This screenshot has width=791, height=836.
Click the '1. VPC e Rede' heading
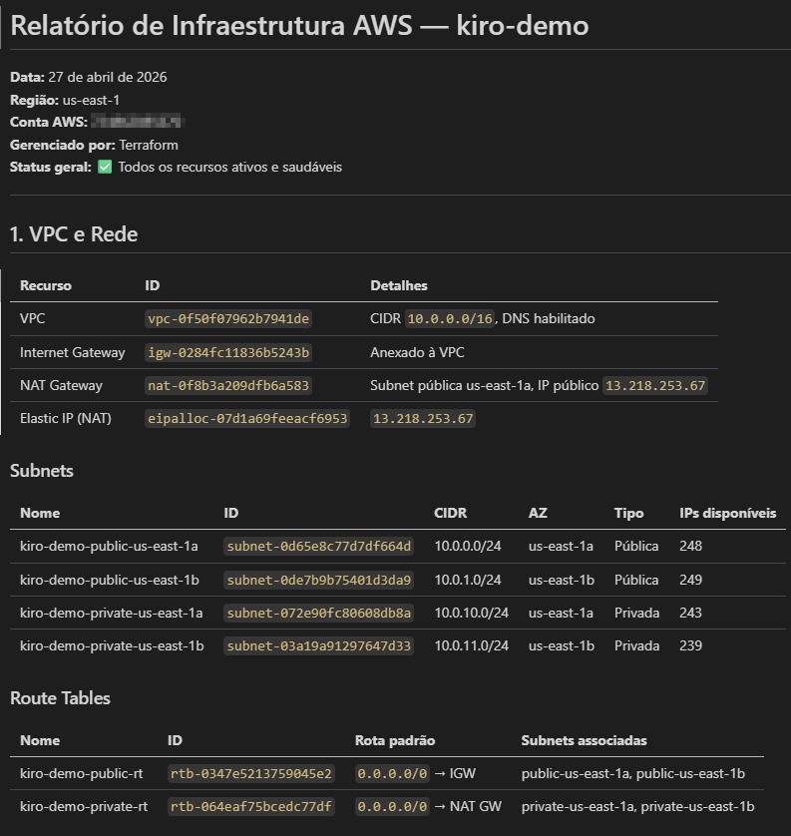[74, 234]
